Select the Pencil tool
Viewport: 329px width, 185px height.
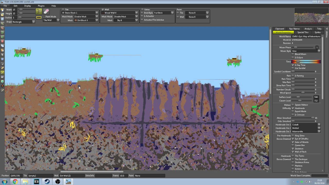tap(2, 68)
